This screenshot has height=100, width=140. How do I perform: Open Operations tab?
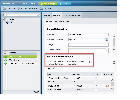click(64, 4)
